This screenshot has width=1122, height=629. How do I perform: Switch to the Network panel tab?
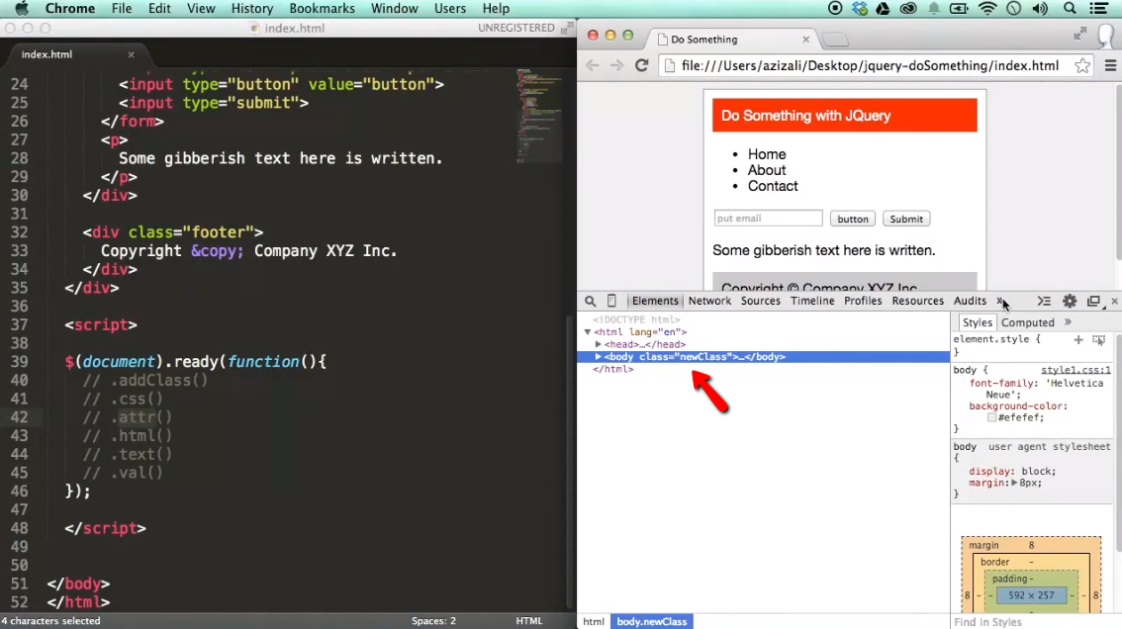coord(709,302)
